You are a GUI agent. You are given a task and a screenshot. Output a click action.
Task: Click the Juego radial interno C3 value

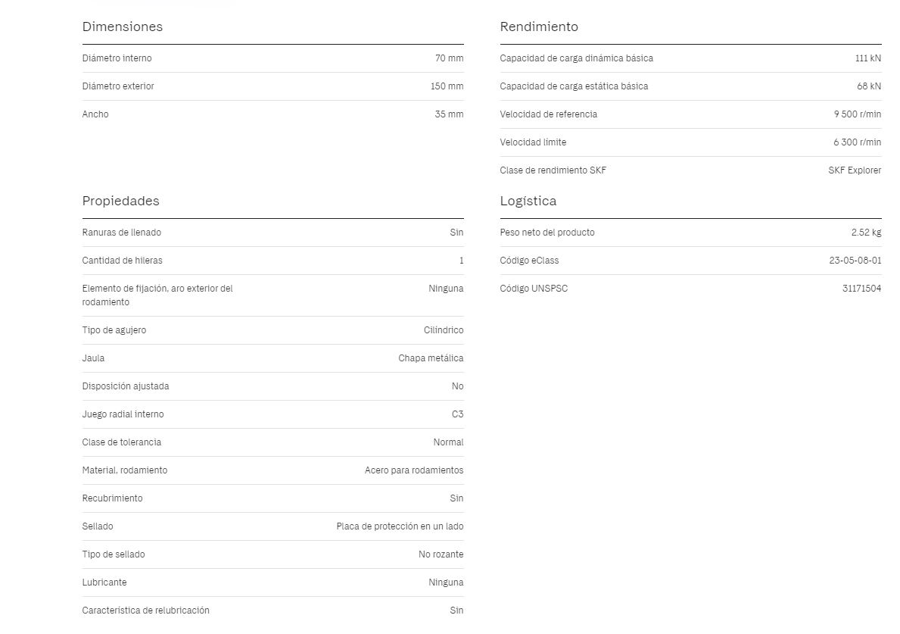457,414
